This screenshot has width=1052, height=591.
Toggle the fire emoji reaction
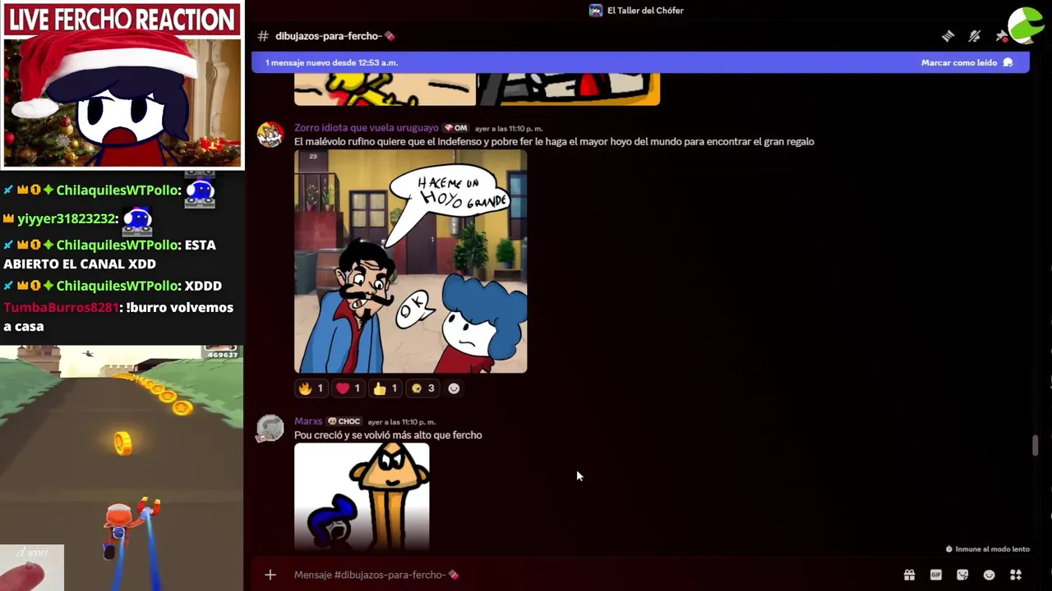pyautogui.click(x=311, y=388)
